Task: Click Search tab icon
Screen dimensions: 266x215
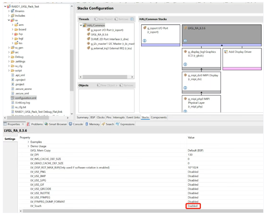Action: 103,124
